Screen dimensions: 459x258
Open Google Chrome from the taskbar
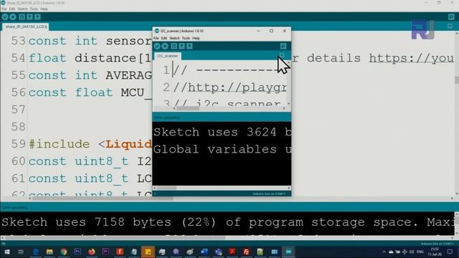click(64, 252)
